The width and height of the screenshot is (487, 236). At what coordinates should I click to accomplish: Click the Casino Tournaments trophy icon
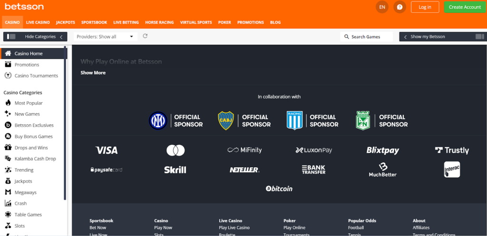coord(8,76)
